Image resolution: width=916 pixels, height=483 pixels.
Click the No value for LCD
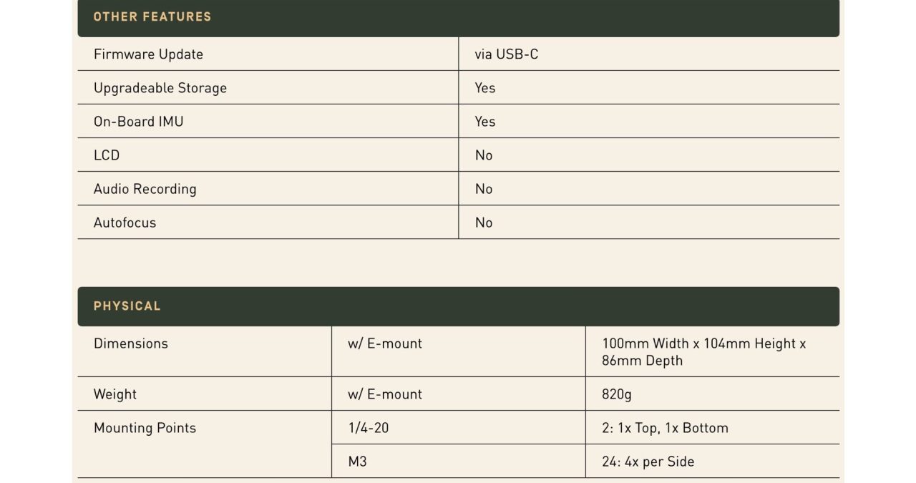coord(484,155)
